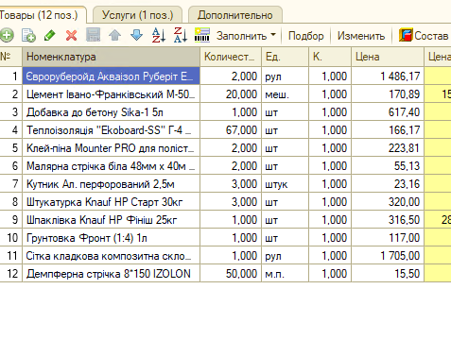Sort rows descending Z-A
451x357 pixels.
point(181,35)
